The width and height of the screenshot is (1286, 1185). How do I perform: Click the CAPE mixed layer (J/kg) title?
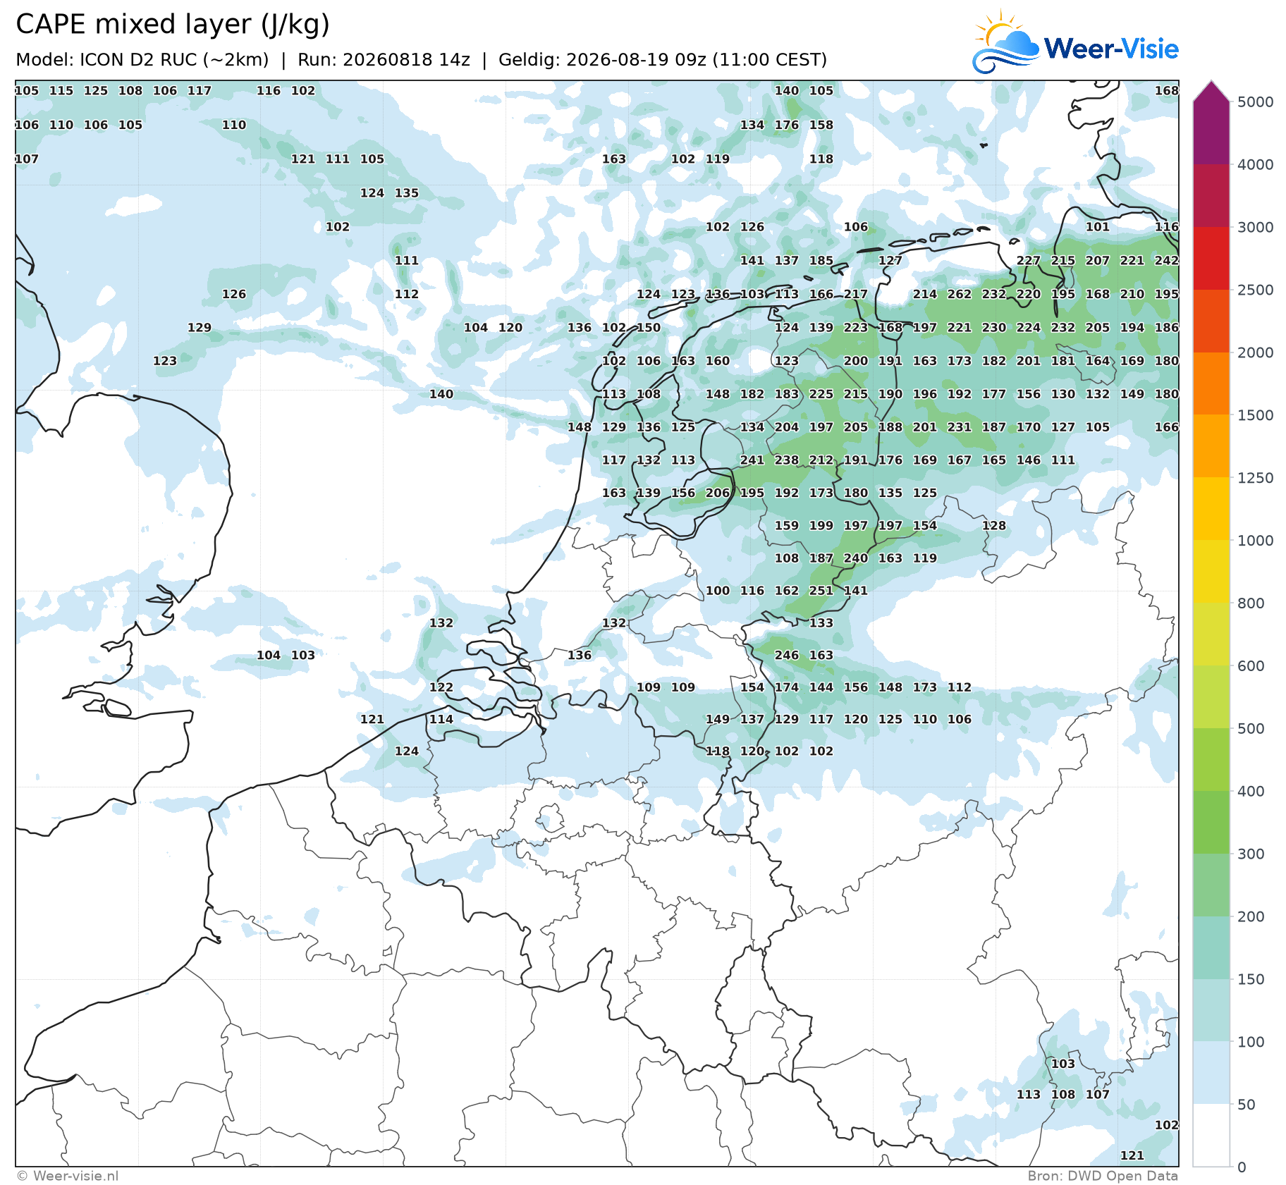(x=173, y=25)
